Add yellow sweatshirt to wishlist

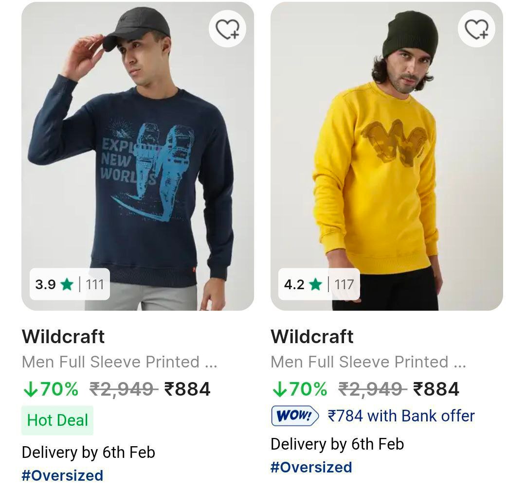476,29
